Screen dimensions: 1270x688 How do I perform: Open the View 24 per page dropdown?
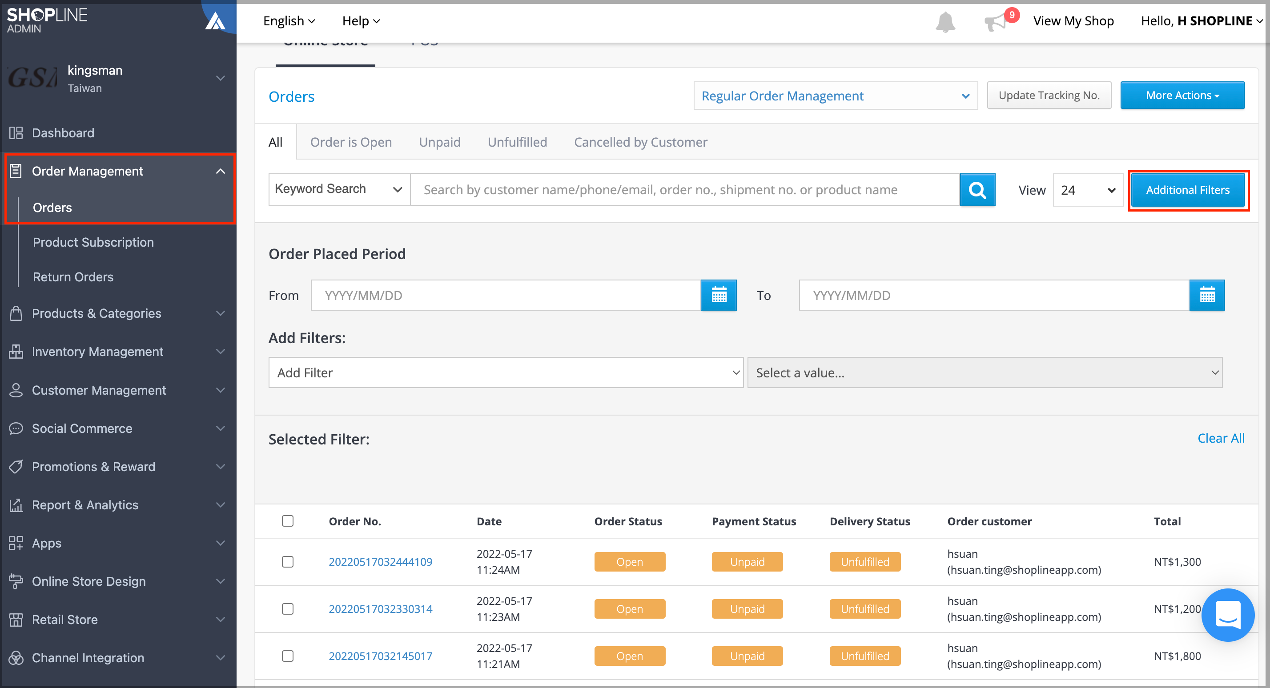(1088, 190)
